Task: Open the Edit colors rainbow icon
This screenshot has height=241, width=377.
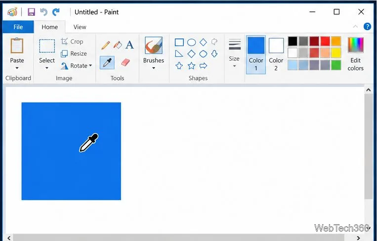Action: click(356, 45)
